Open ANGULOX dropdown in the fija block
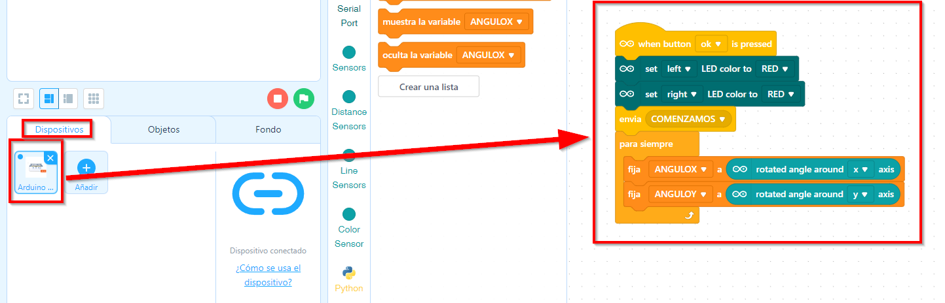Screen dimensions: 945x303 (680, 169)
